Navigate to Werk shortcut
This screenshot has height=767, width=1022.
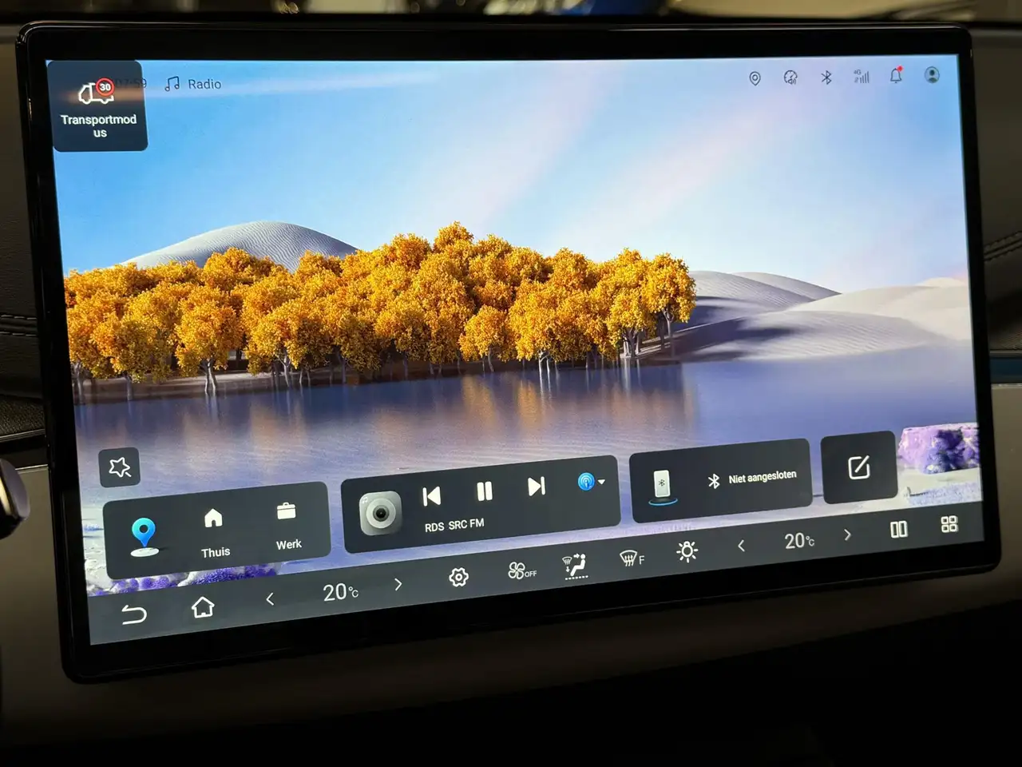[287, 526]
